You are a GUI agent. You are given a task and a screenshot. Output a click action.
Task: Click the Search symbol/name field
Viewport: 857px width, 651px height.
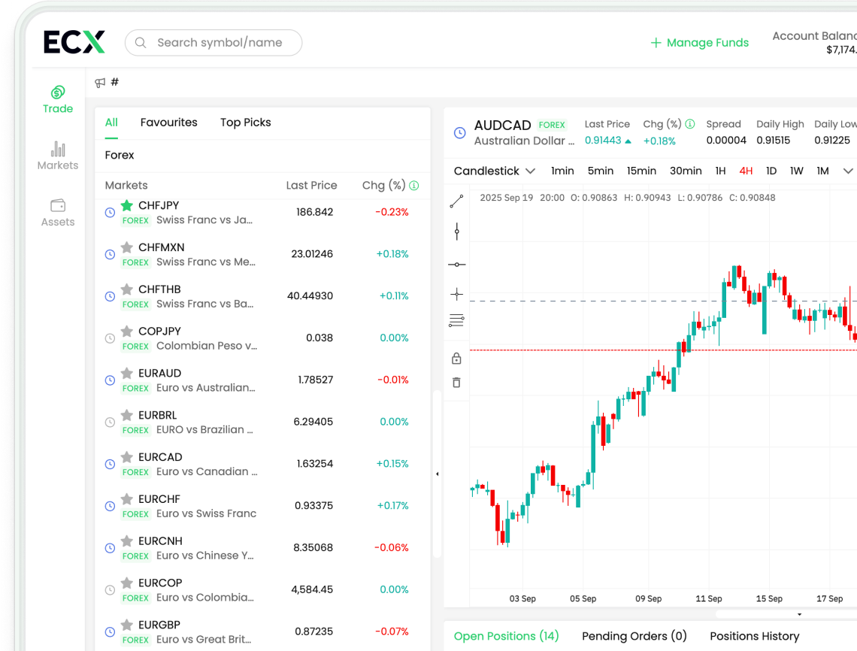(x=220, y=43)
